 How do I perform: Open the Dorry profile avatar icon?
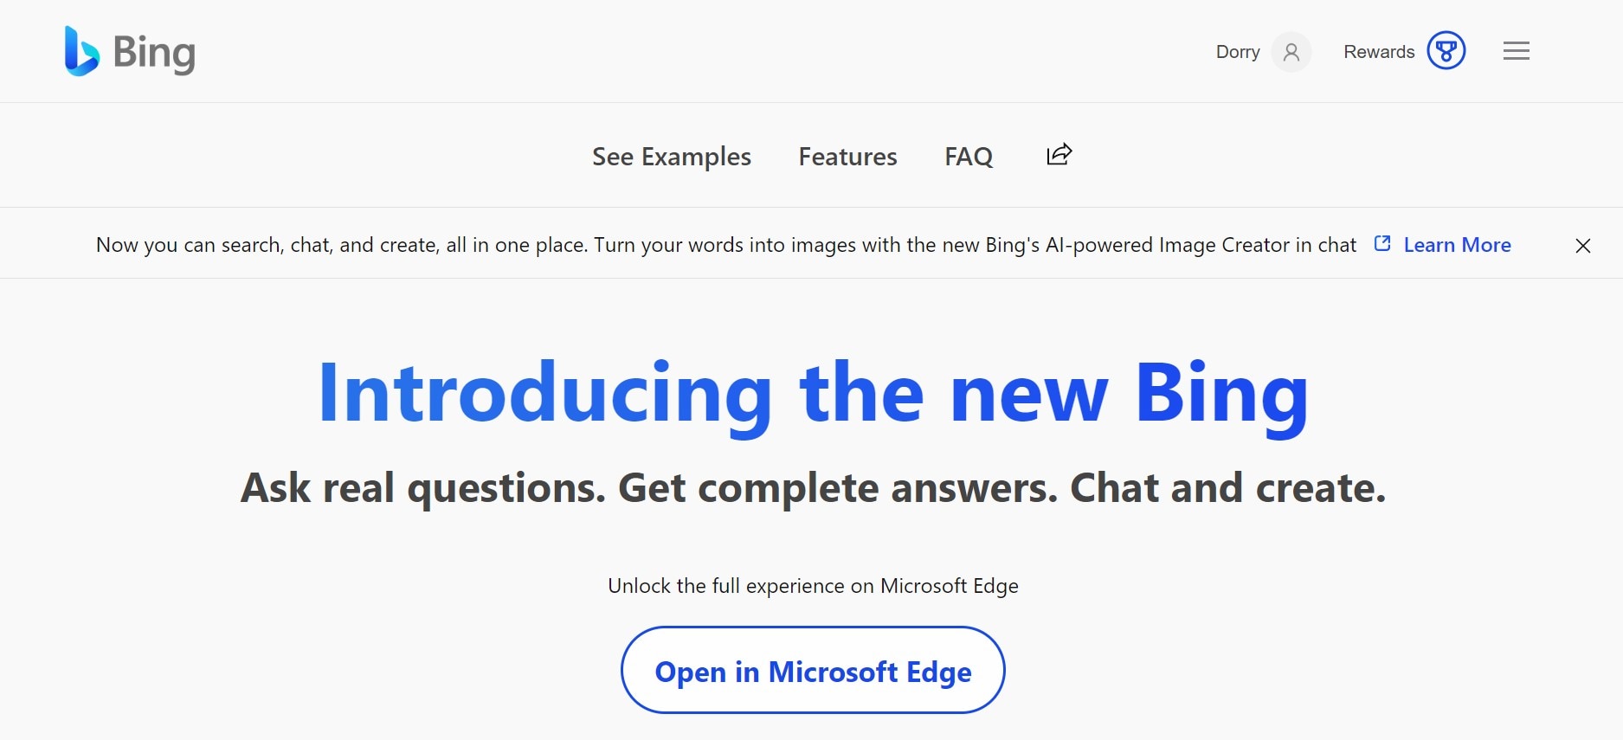(x=1291, y=52)
